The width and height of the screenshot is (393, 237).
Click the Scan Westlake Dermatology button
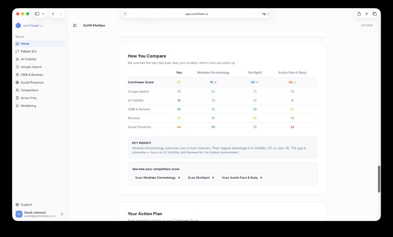click(x=157, y=178)
